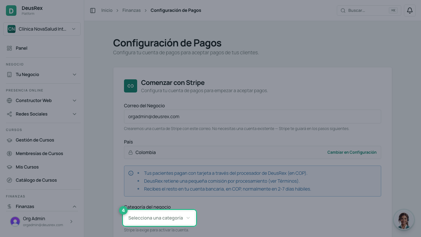Click the Stripe link icon

click(131, 86)
